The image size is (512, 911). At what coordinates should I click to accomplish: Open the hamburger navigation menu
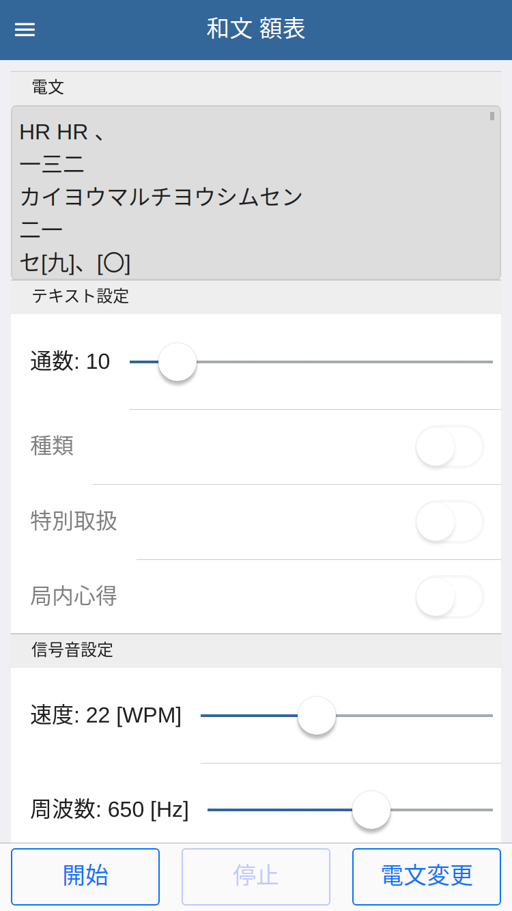[x=25, y=29]
